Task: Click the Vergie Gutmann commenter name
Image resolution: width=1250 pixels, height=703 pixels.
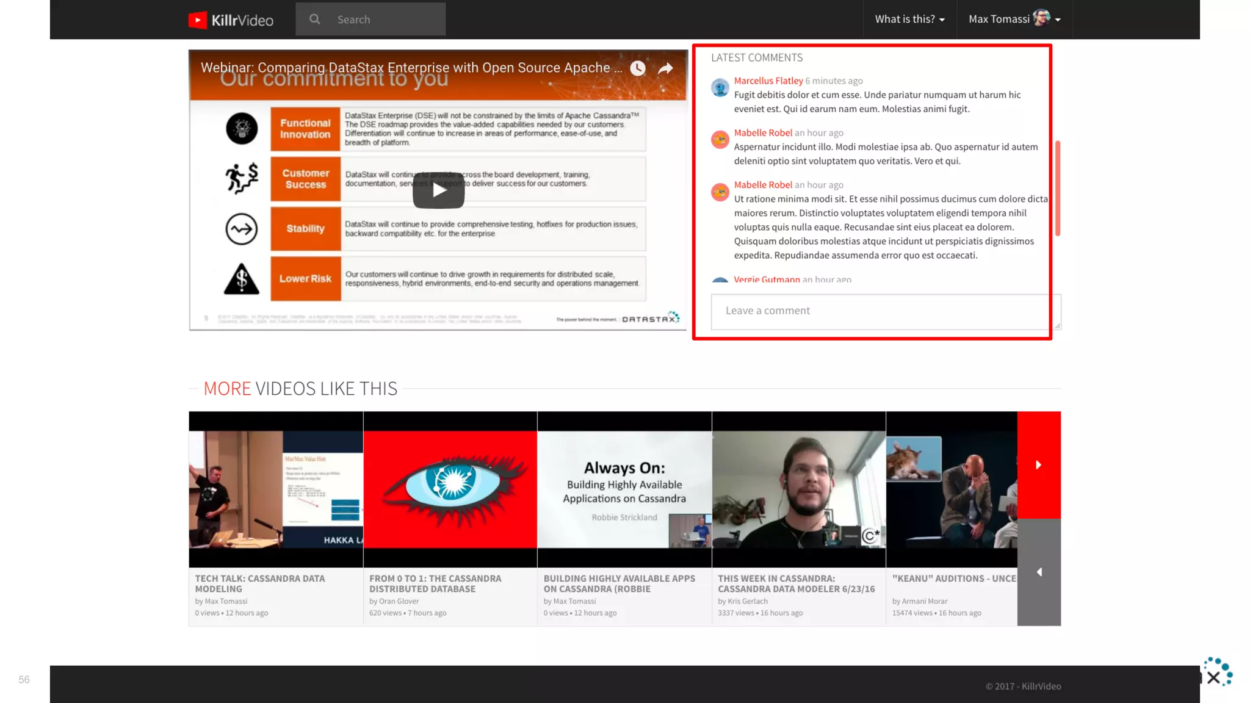Action: 767,279
